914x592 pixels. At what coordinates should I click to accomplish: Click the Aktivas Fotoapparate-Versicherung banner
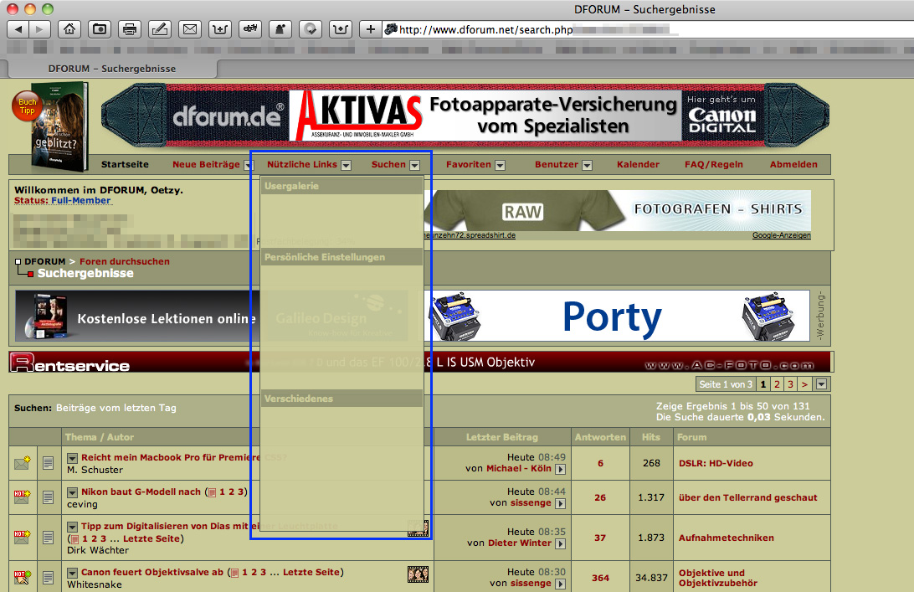(x=485, y=115)
